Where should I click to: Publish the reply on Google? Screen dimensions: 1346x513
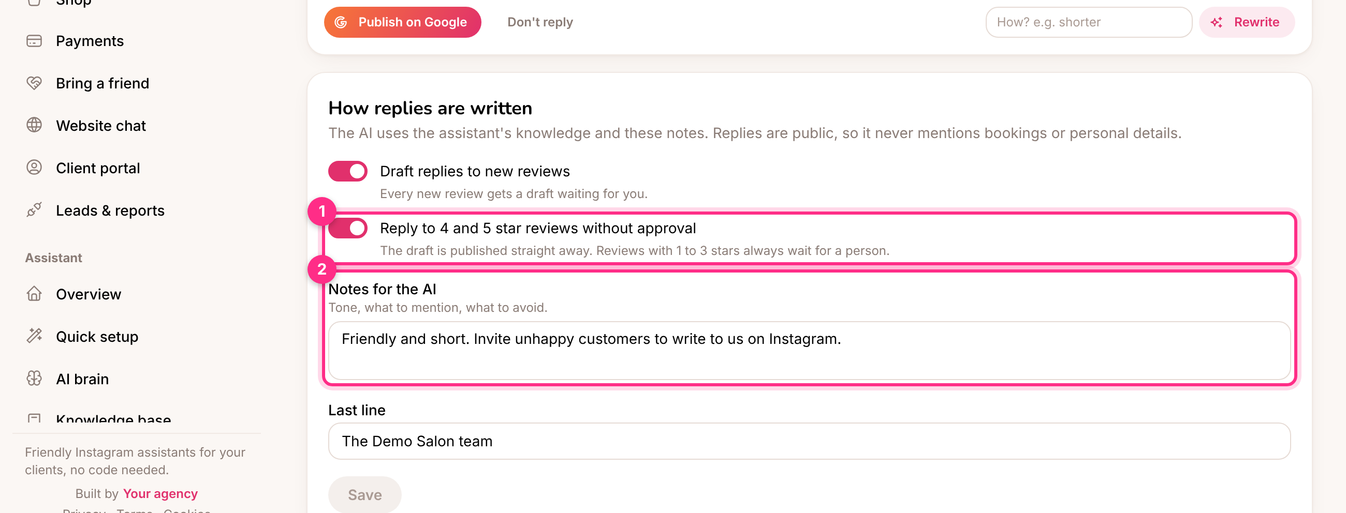click(402, 22)
